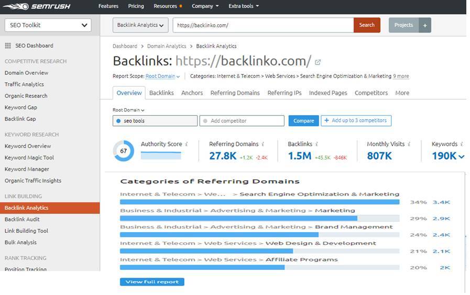Open Backlink Audit in sidebar
The height and width of the screenshot is (295, 470).
[x=22, y=219]
